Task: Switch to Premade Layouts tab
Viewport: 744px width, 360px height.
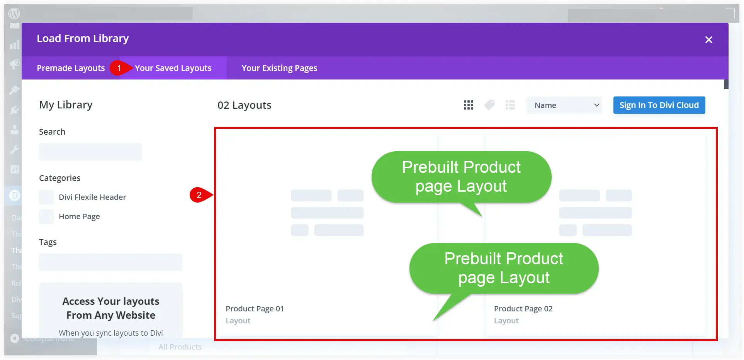Action: [71, 68]
